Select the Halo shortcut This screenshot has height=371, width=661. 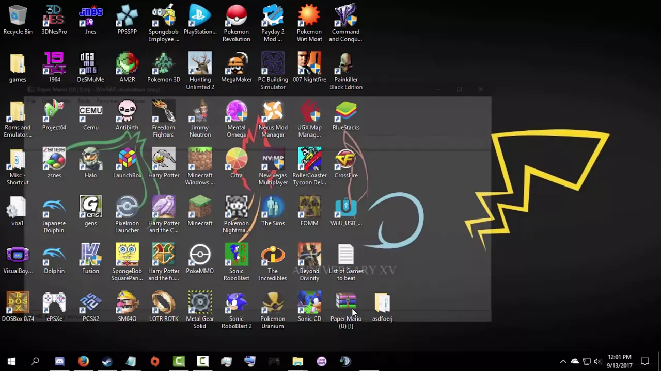pos(91,164)
